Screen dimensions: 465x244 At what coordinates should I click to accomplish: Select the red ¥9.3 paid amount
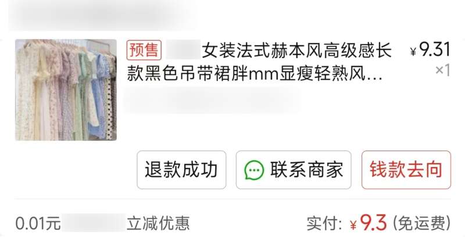coord(369,223)
